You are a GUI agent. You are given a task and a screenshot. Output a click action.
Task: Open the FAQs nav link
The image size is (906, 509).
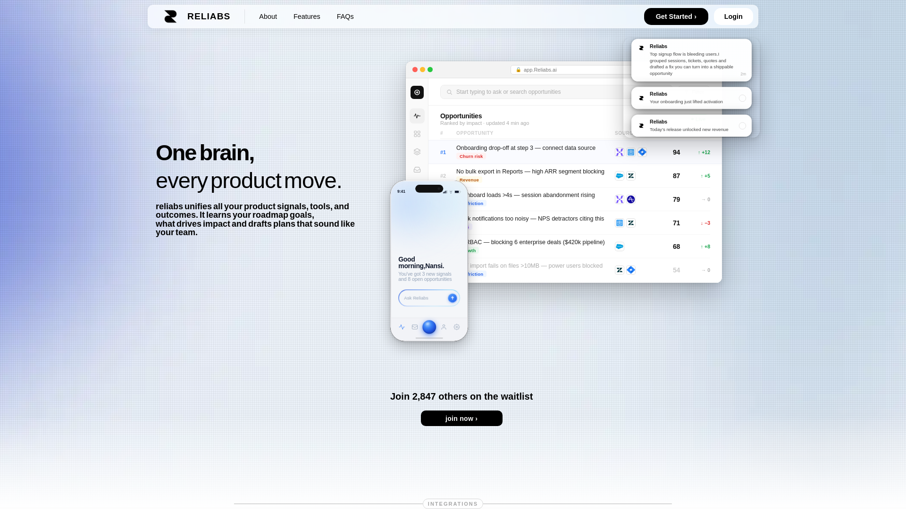coord(345,16)
